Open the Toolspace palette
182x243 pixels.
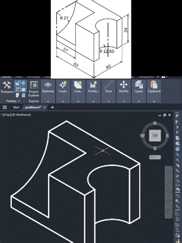7,87
